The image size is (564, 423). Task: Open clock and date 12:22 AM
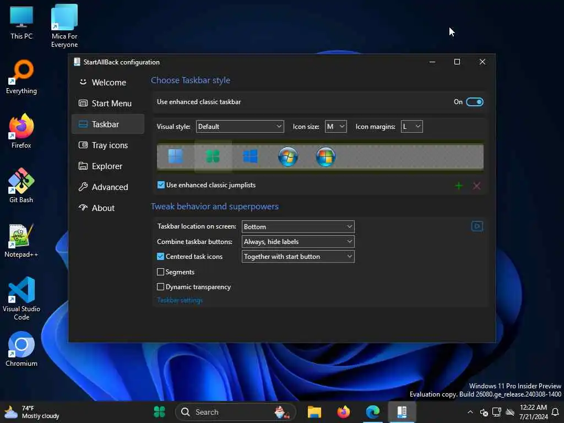(x=533, y=412)
